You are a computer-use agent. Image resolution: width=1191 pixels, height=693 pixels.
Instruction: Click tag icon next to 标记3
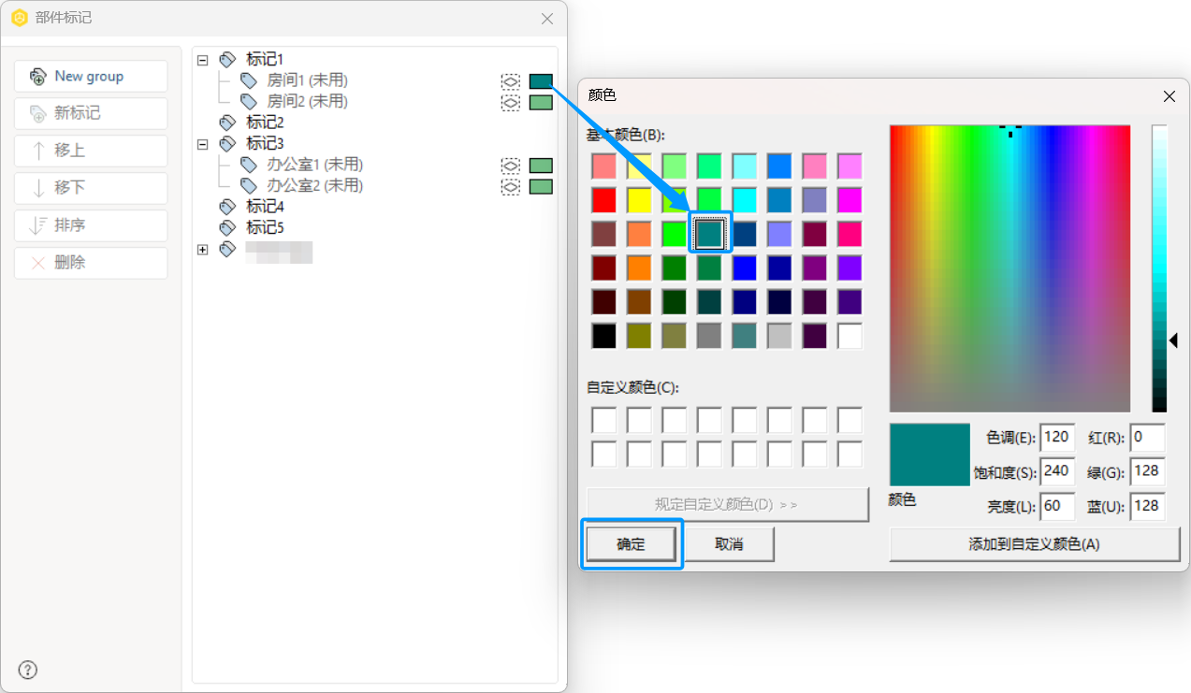coord(227,143)
